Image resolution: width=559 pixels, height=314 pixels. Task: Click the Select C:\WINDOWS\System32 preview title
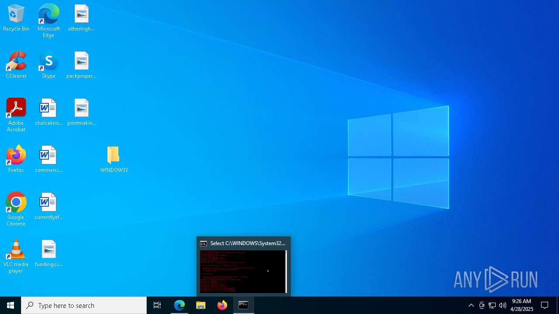248,243
